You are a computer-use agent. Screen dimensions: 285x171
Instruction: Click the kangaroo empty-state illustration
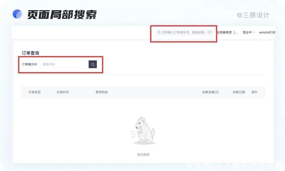143,131
